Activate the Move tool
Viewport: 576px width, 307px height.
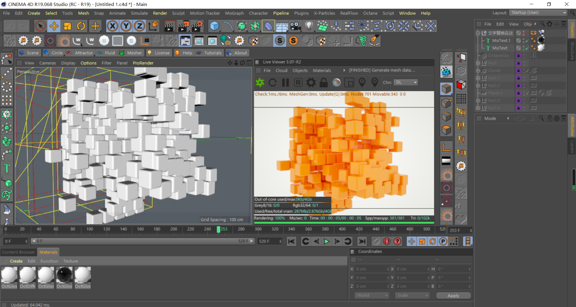[x=54, y=26]
